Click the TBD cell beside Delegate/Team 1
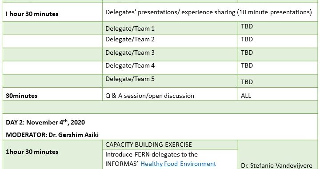This screenshot has height=169, width=320. 278,28
